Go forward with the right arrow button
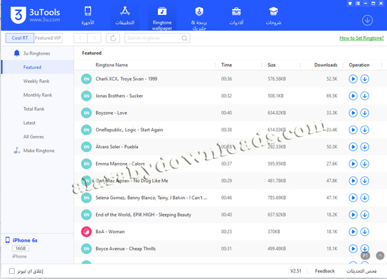Image resolution: width=387 pixels, height=279 pixels. (x=94, y=38)
